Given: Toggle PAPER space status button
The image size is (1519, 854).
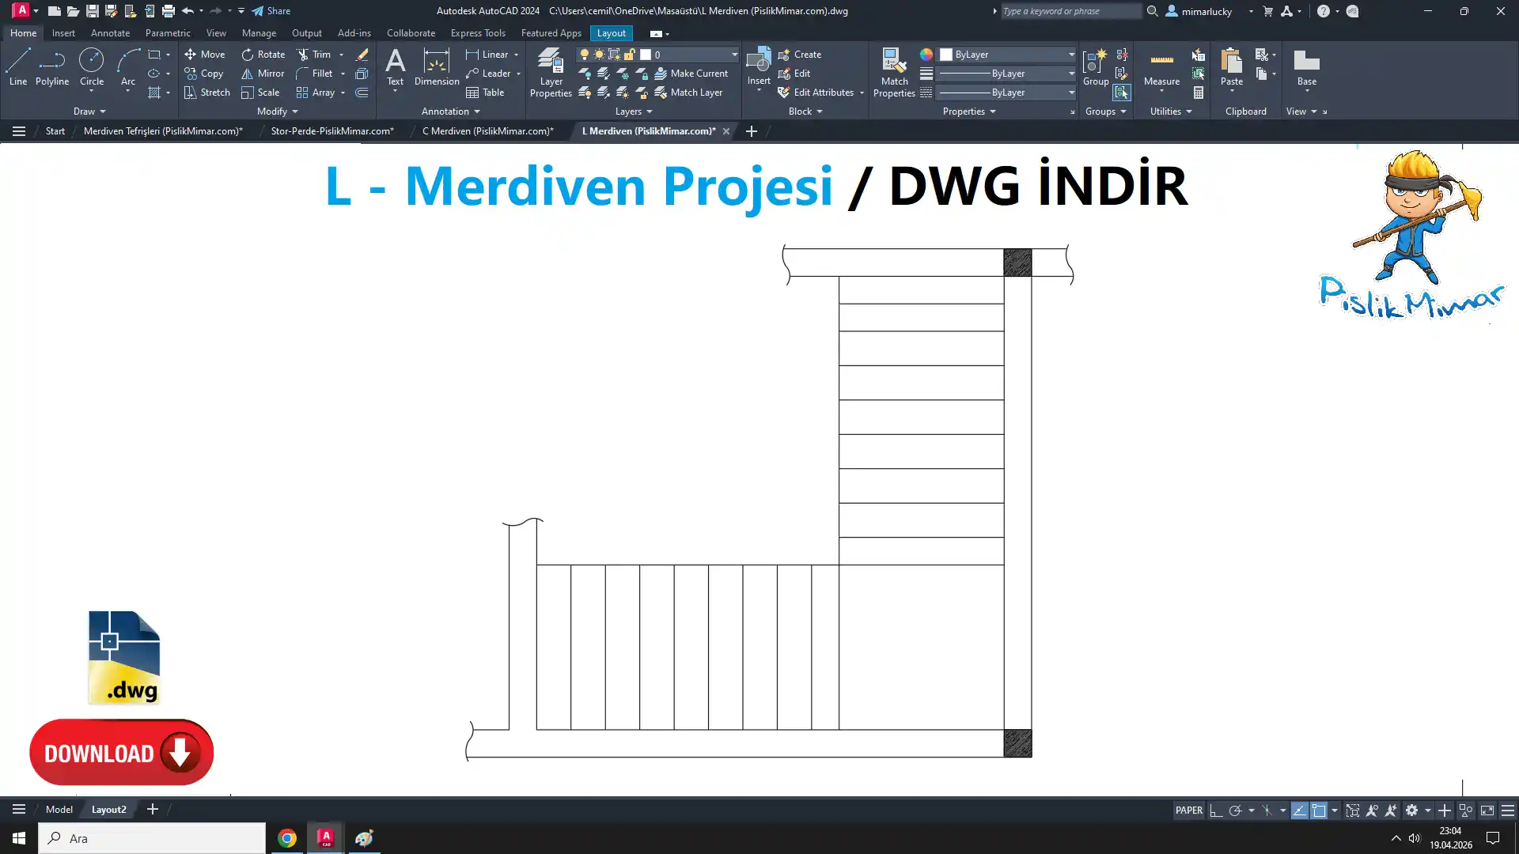Looking at the screenshot, I should 1188,811.
